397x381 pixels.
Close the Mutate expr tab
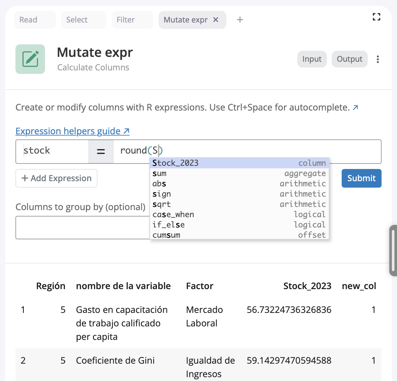216,20
